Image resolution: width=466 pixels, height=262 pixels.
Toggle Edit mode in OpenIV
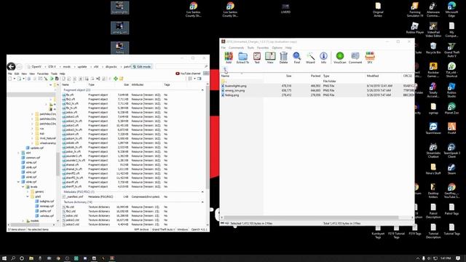pyautogui.click(x=142, y=66)
